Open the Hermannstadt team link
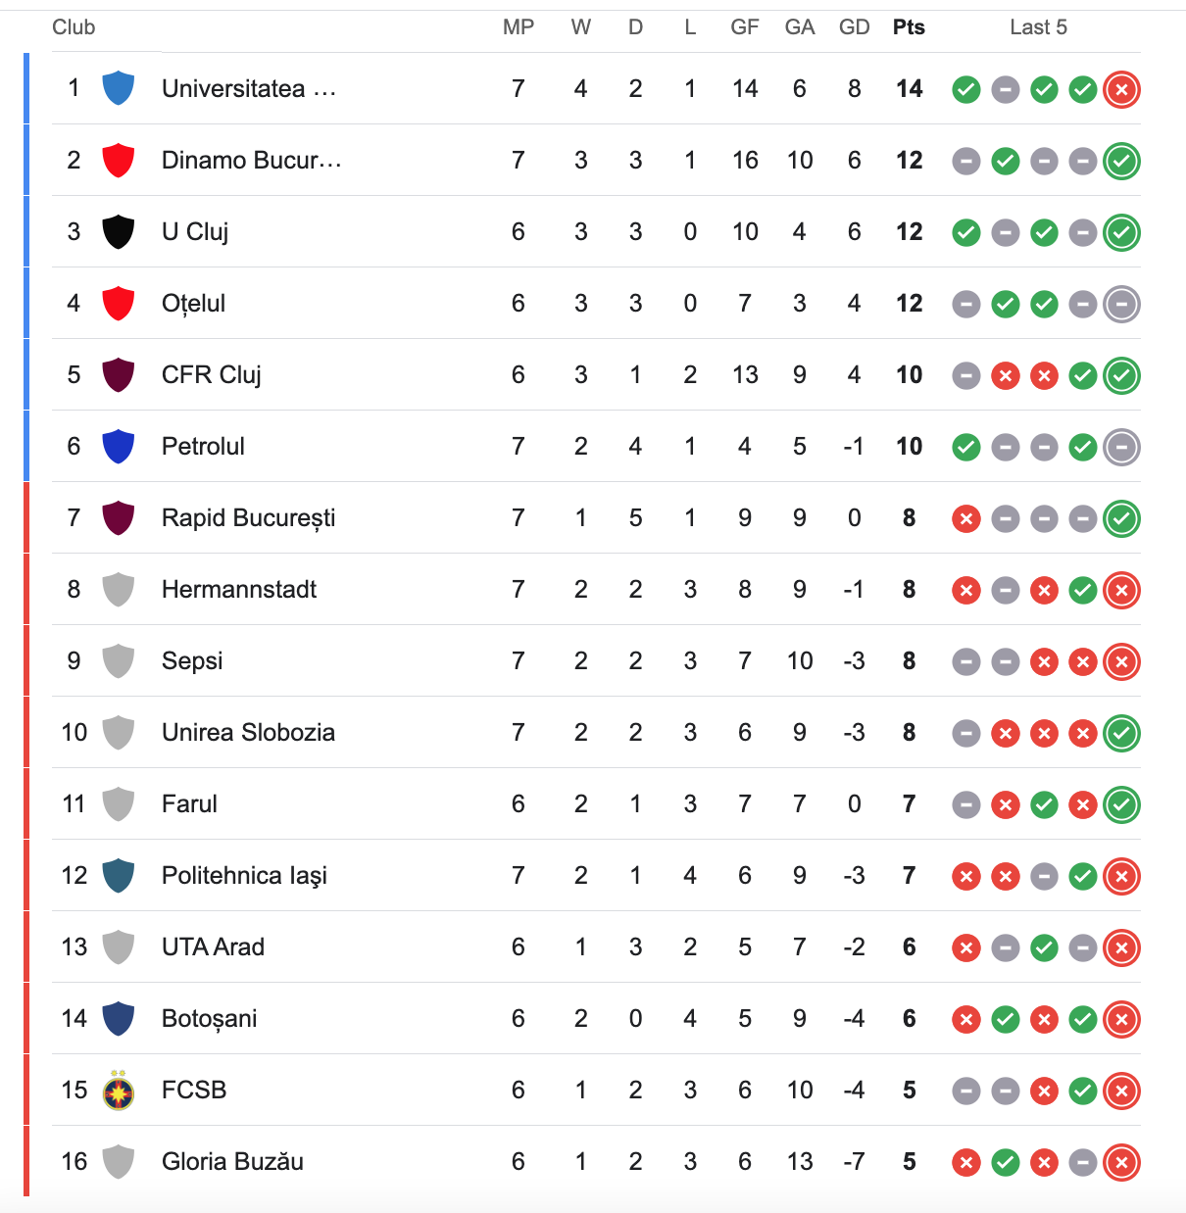Screen dimensions: 1186x1213 click(239, 589)
